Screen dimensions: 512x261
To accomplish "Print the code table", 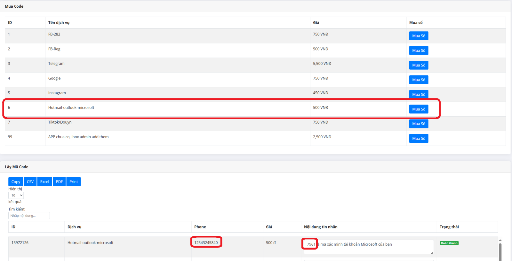I will coord(74,182).
